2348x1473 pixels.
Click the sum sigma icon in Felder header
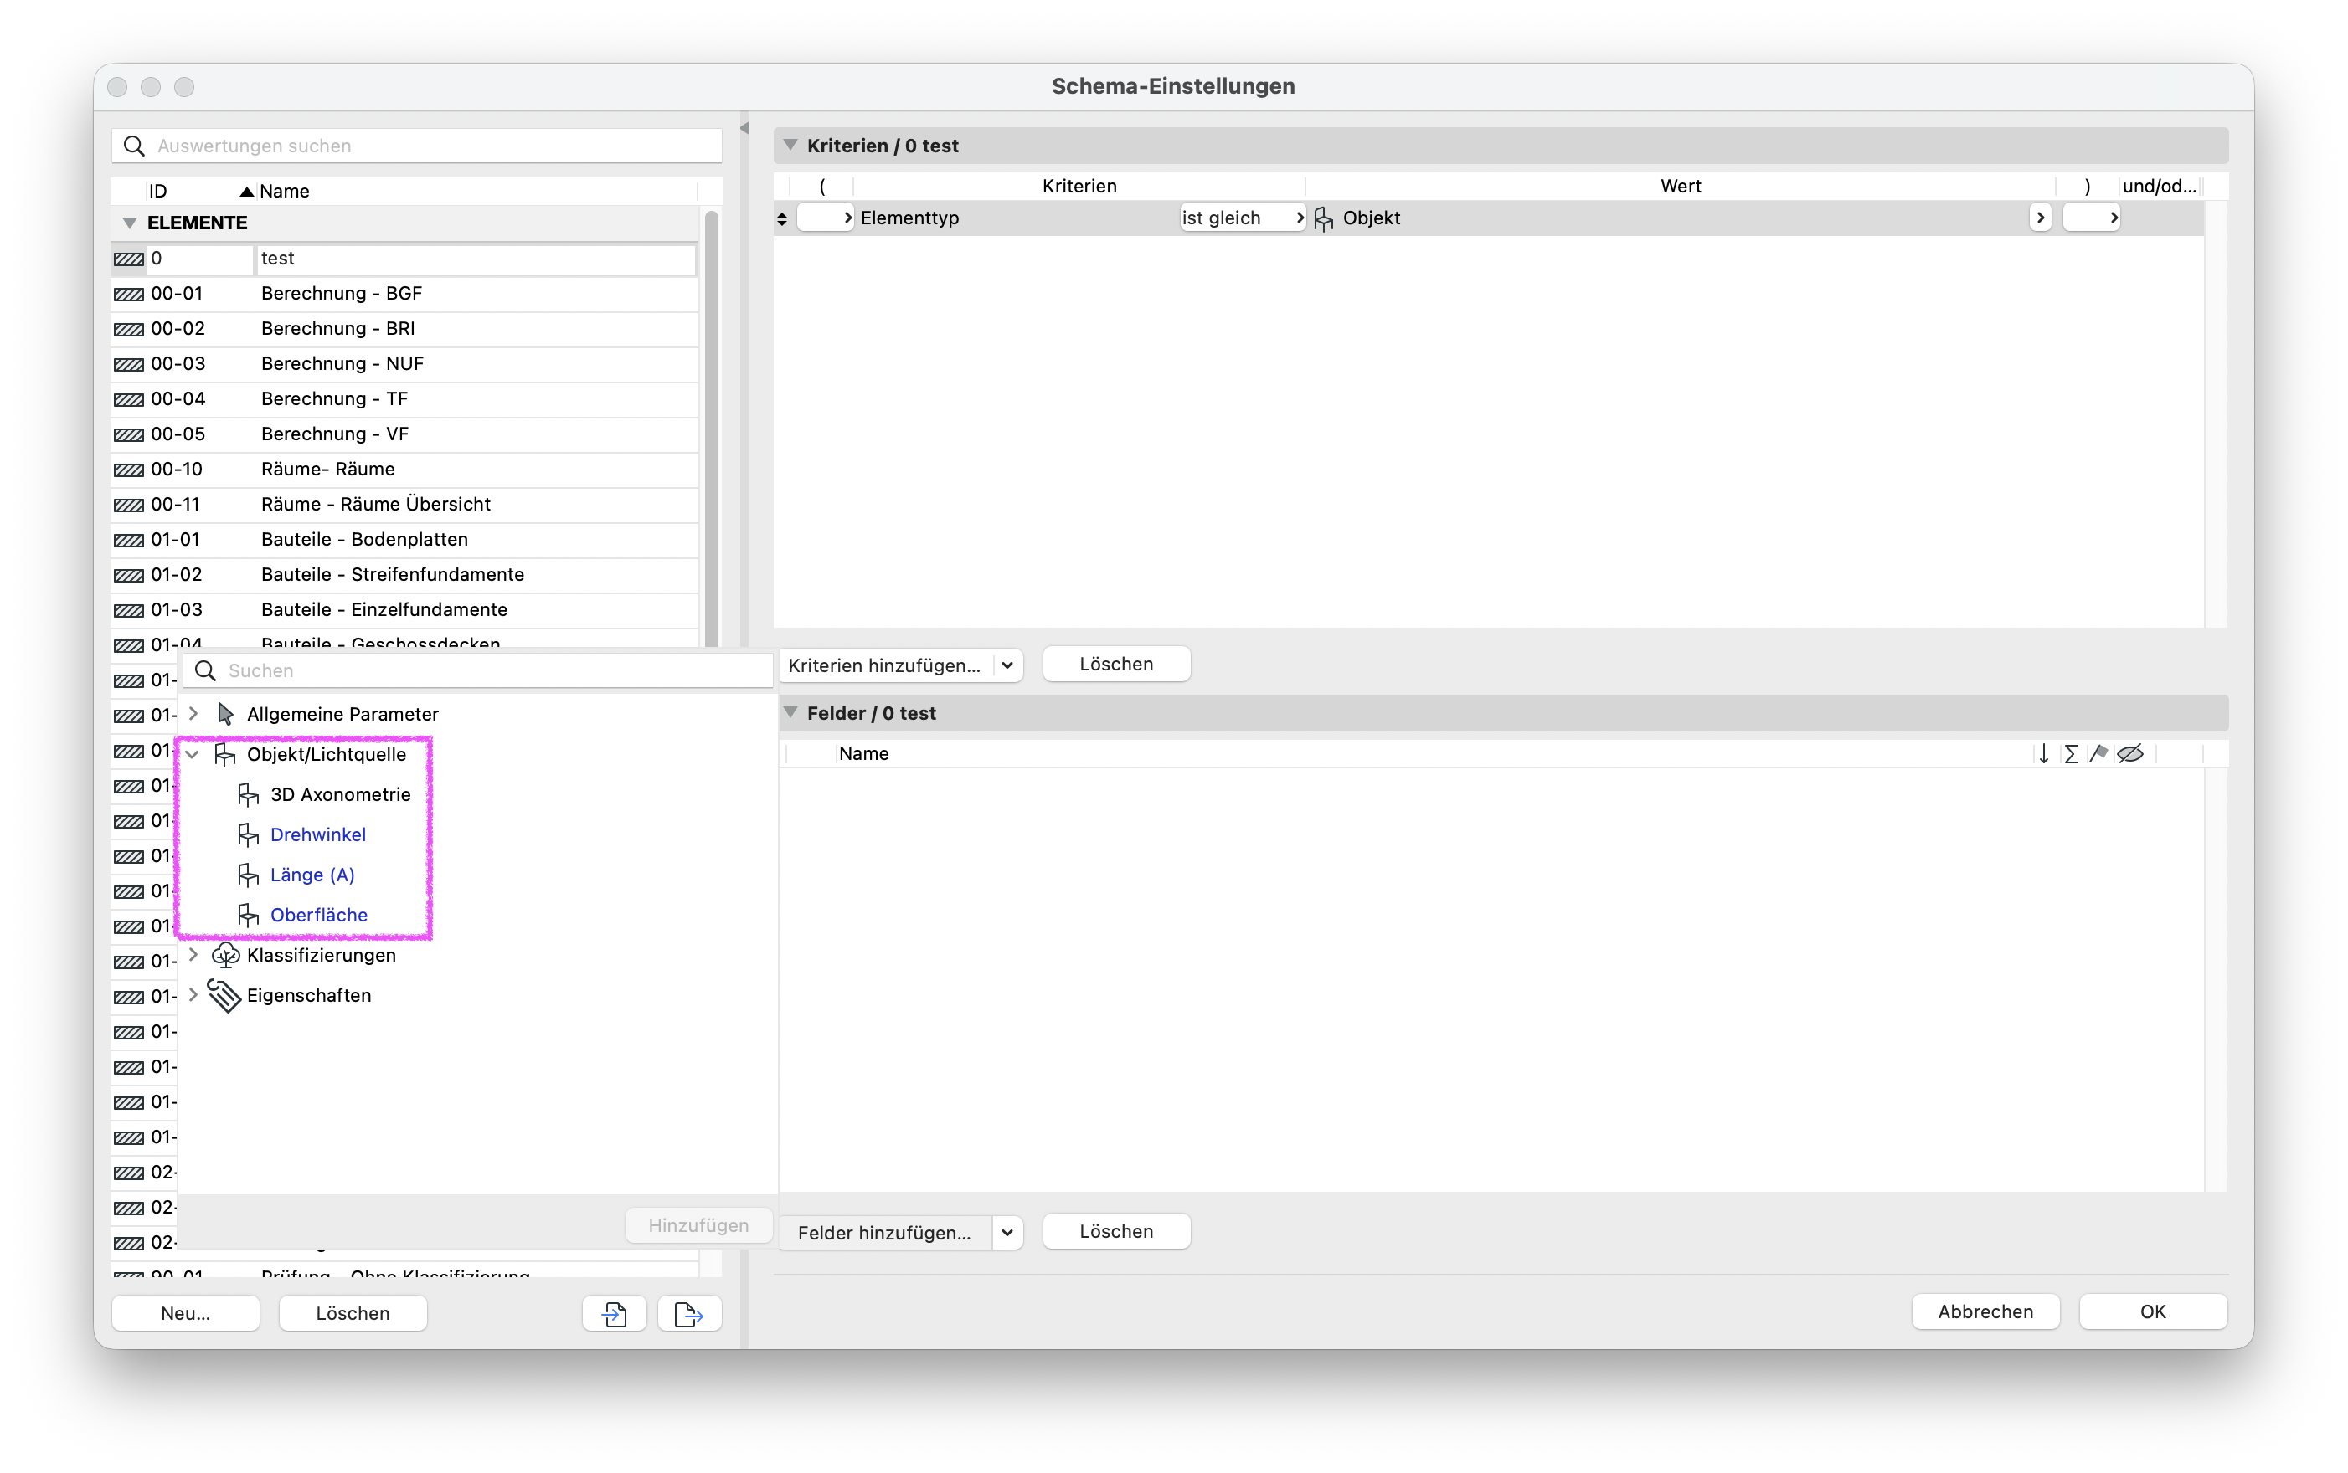click(2070, 753)
